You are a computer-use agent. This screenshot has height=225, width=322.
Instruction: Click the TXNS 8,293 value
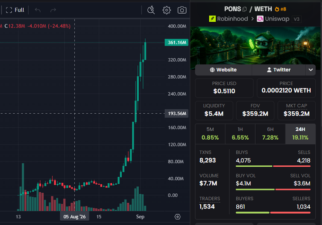pyautogui.click(x=207, y=160)
